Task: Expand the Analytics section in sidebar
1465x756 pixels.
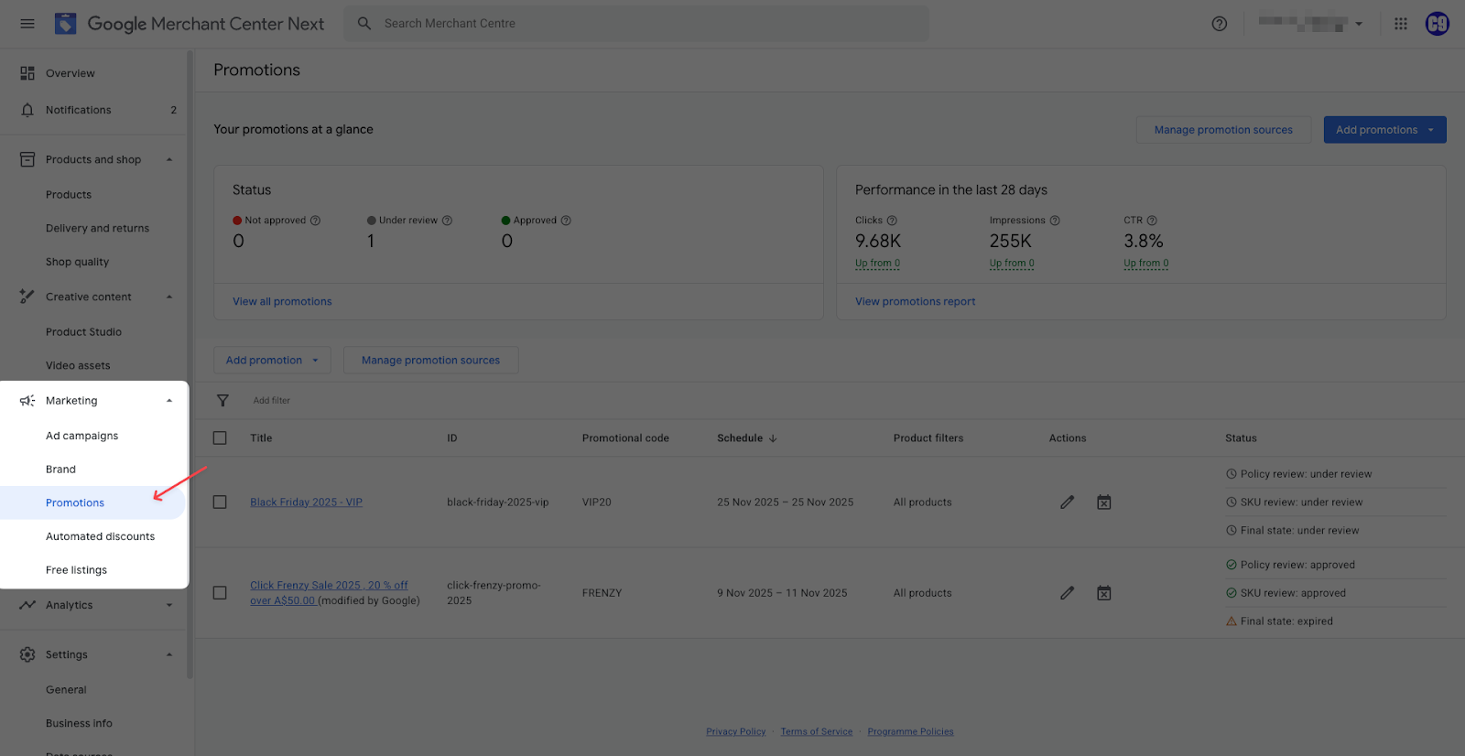Action: click(169, 605)
